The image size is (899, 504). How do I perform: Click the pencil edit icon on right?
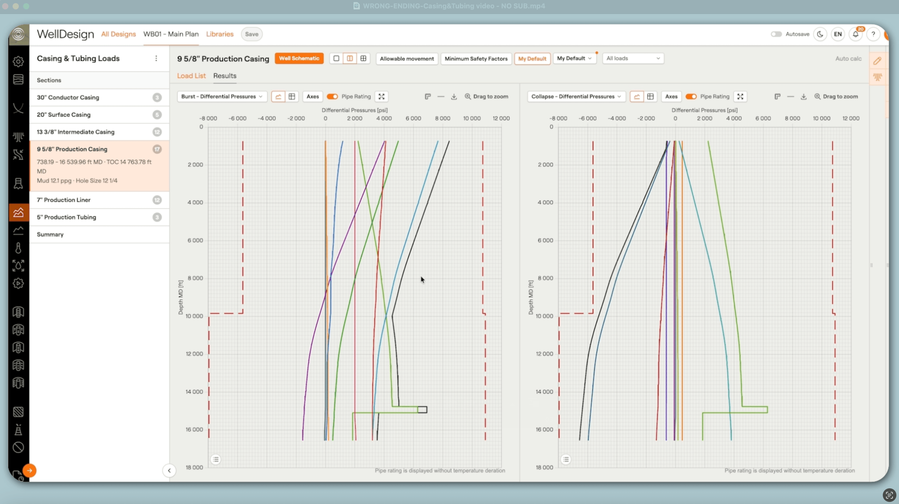[877, 61]
